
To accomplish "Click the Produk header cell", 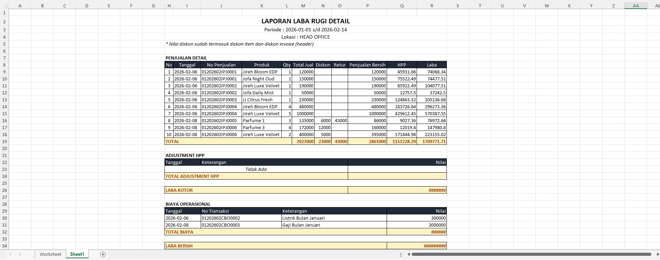I will click(262, 65).
